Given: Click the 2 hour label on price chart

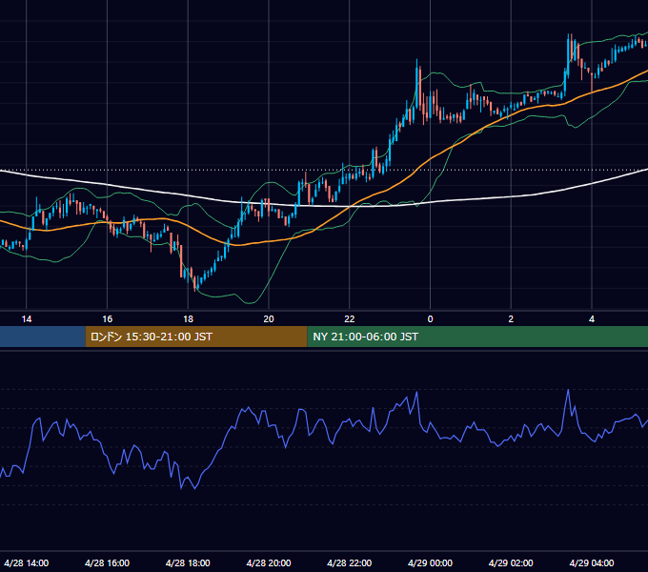Looking at the screenshot, I should (511, 319).
